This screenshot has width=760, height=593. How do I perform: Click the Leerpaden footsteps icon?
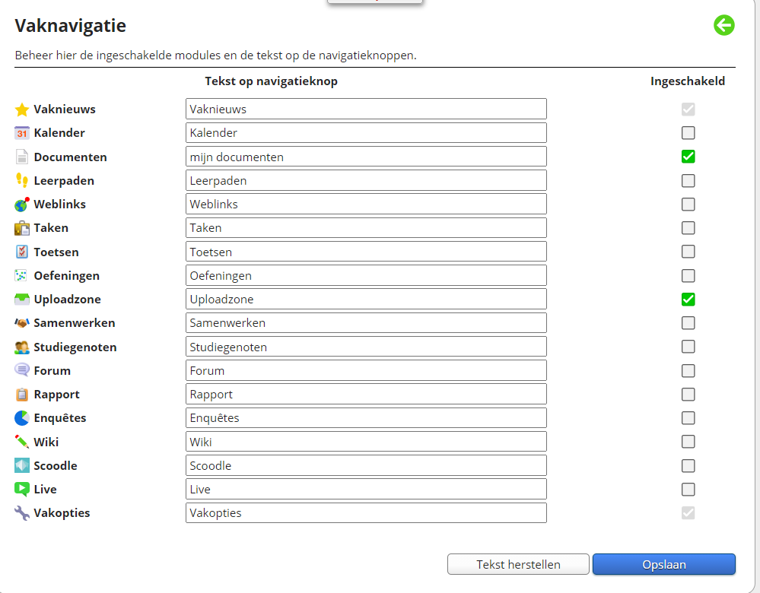(22, 181)
